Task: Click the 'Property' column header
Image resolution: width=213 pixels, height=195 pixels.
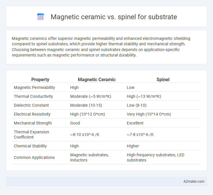Action: (40, 79)
